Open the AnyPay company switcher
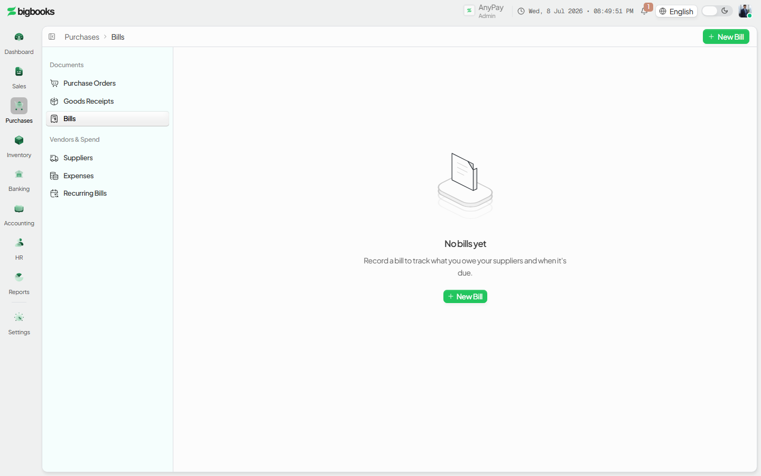 [x=484, y=11]
